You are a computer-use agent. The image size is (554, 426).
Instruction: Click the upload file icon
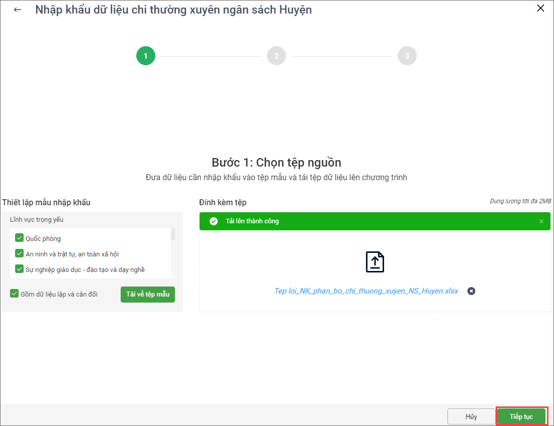tap(375, 262)
